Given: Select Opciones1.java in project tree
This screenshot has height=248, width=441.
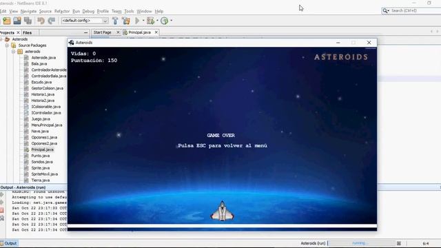Looking at the screenshot, I should tap(44, 138).
